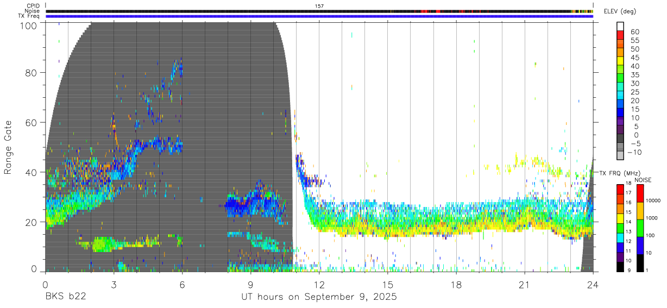Screen dimensions: 667x308
Task: Click the 100 label on NOISE legend
Action: point(651,235)
